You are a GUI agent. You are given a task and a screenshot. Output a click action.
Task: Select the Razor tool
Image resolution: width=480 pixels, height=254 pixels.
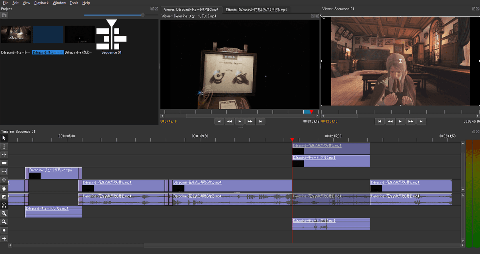(4, 163)
